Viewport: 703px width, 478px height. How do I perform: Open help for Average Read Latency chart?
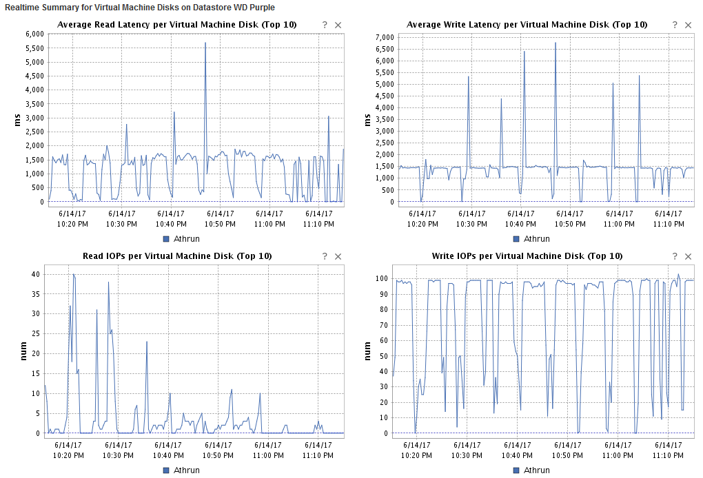pos(324,24)
